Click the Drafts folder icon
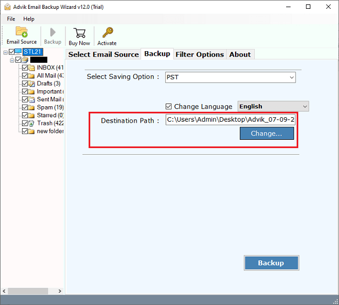The width and height of the screenshot is (339, 305). click(31, 84)
